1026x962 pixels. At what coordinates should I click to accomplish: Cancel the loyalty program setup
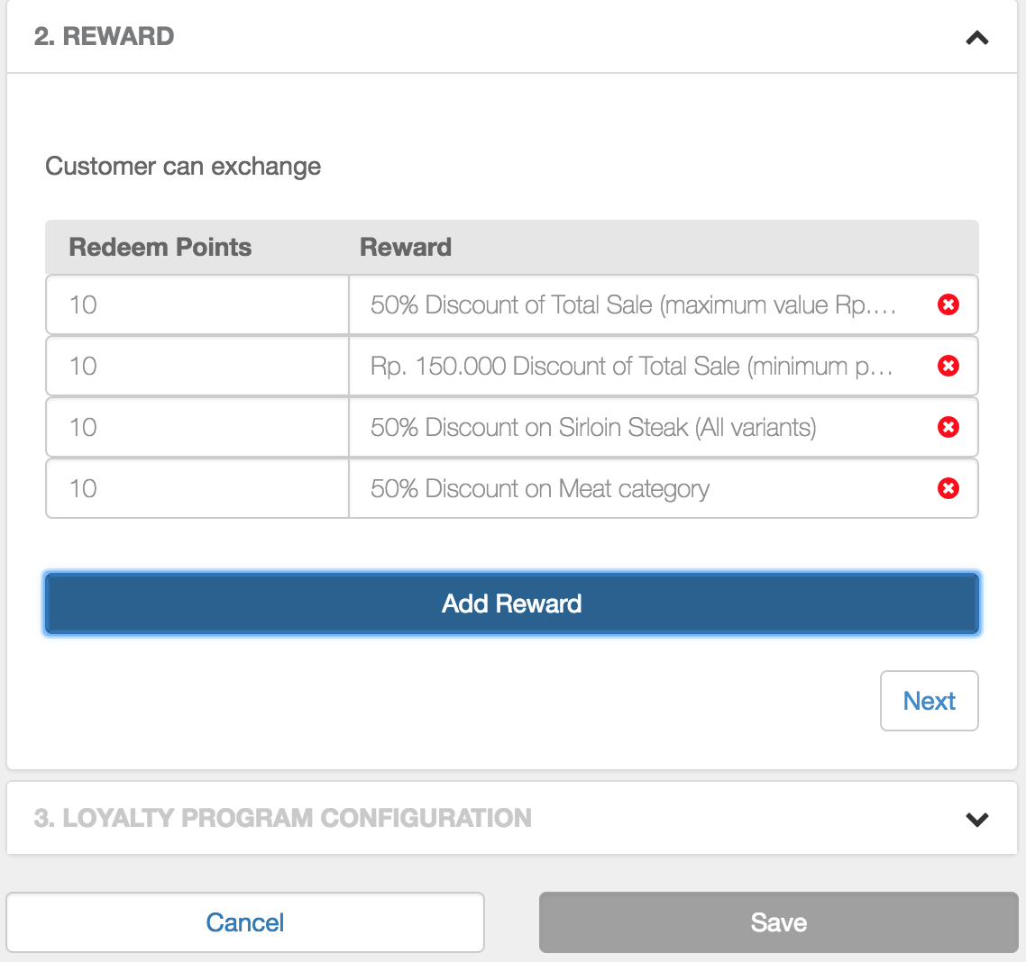[244, 921]
